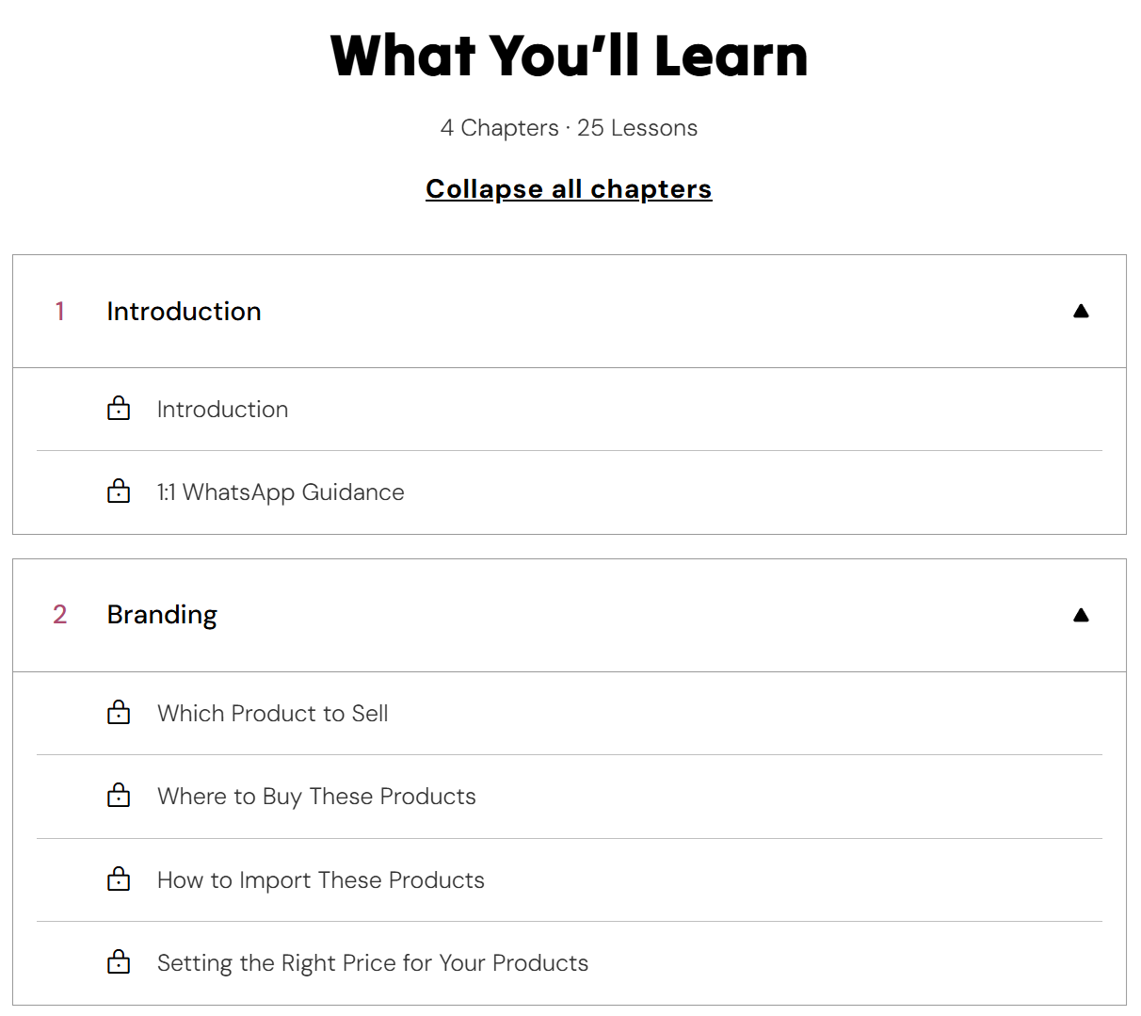
Task: Click the What You'll Learn heading
Action: (x=569, y=56)
